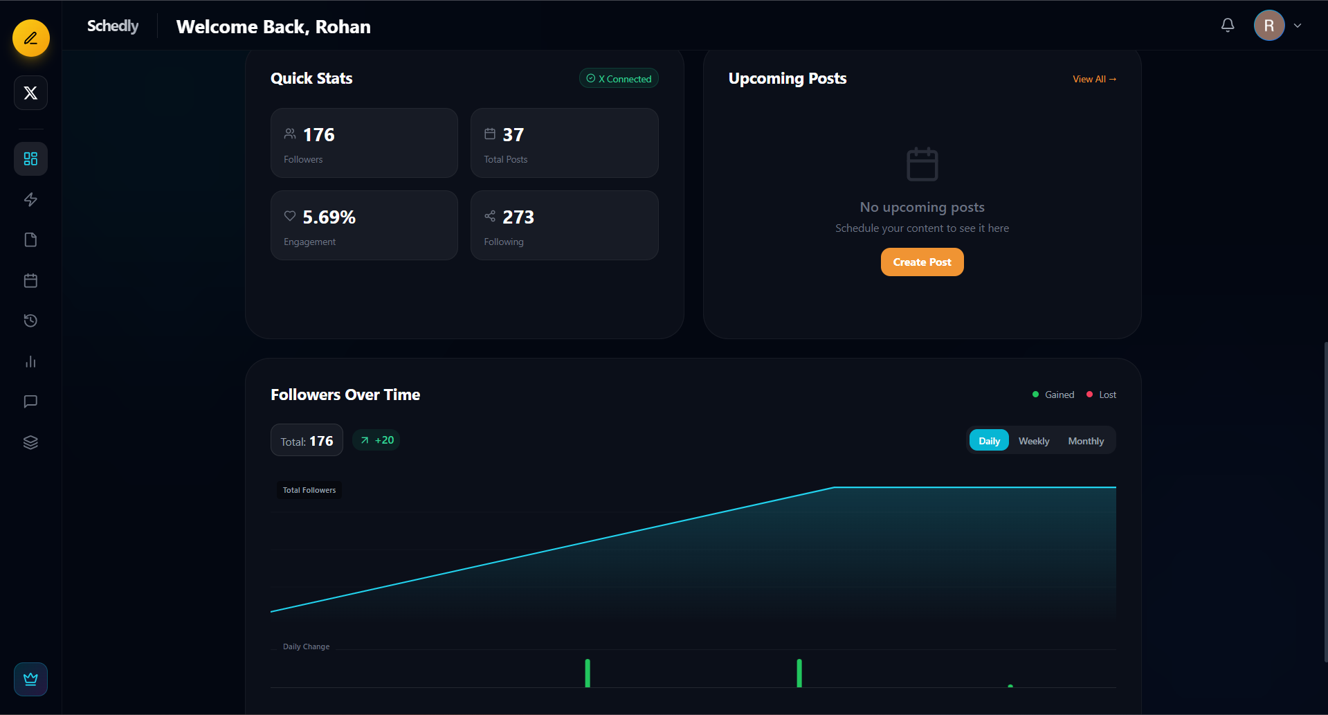Image resolution: width=1328 pixels, height=715 pixels.
Task: Open the lightning bolt sidebar icon
Action: tap(31, 199)
